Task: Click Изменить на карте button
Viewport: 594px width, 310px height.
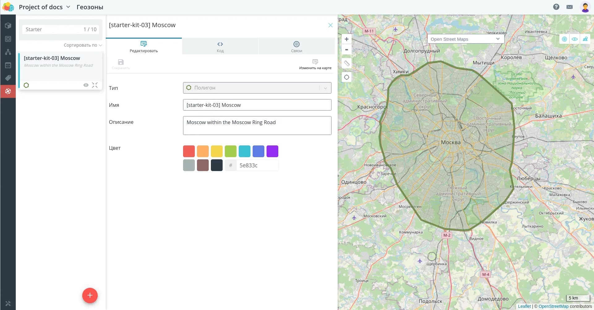Action: (x=315, y=64)
